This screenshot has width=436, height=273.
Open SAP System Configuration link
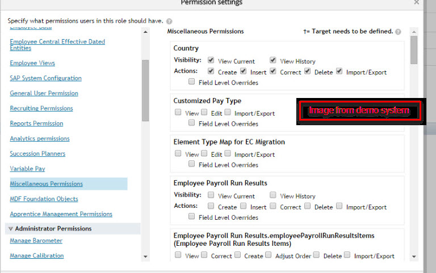click(x=45, y=78)
